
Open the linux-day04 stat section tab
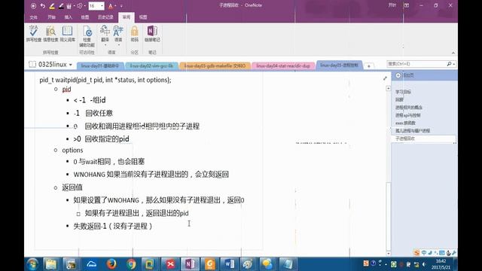click(283, 65)
